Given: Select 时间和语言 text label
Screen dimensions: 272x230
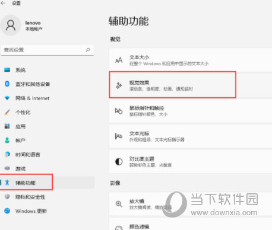Looking at the screenshot, I should (28, 155).
